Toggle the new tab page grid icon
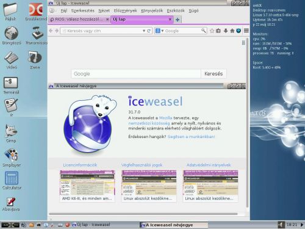305x229 pixels. [x=243, y=43]
